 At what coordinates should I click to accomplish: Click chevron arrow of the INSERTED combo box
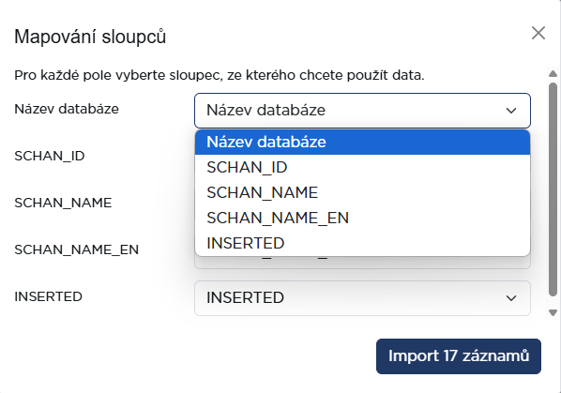(x=511, y=298)
